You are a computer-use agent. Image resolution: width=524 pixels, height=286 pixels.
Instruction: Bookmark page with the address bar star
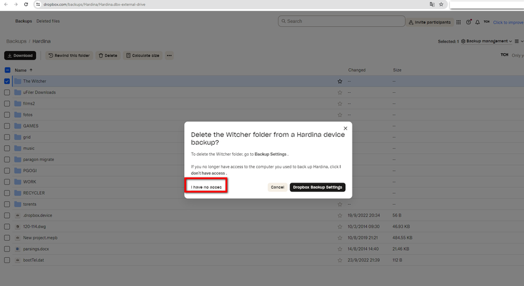click(x=441, y=5)
